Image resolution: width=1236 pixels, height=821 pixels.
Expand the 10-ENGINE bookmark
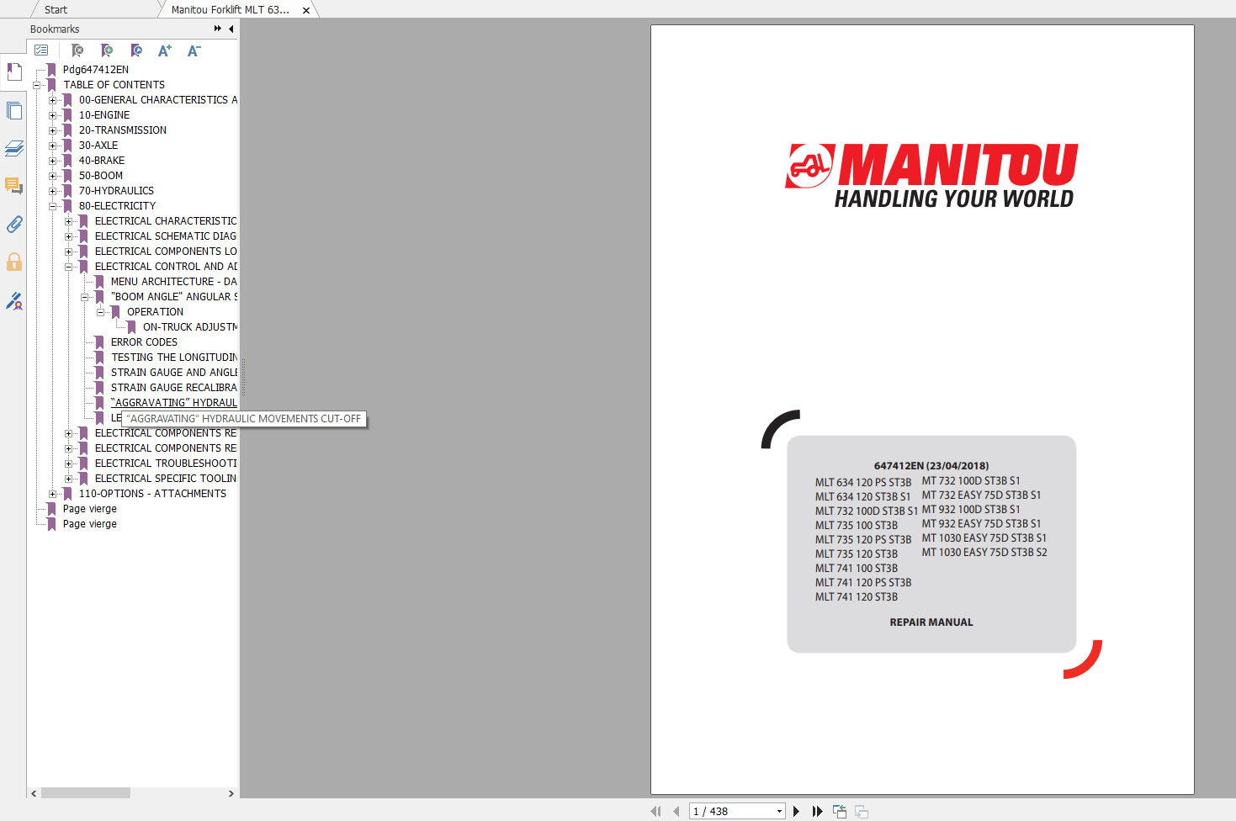53,115
